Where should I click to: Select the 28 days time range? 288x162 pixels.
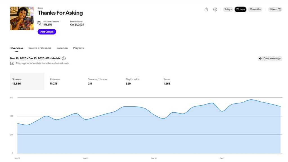(x=240, y=9)
